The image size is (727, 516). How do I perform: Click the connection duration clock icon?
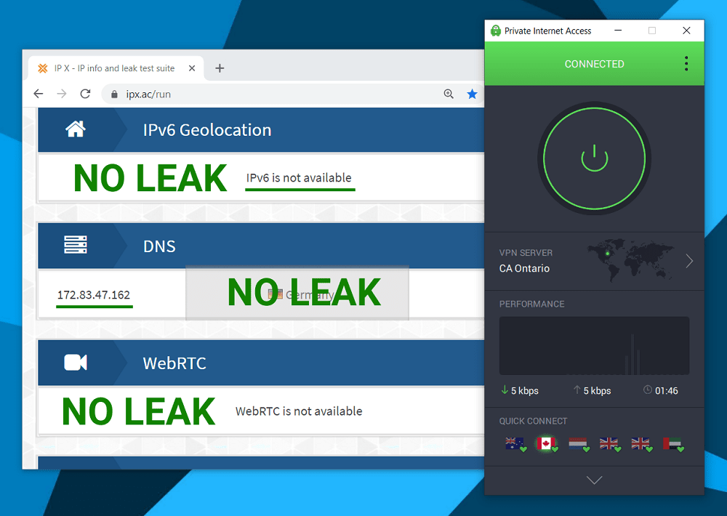648,390
